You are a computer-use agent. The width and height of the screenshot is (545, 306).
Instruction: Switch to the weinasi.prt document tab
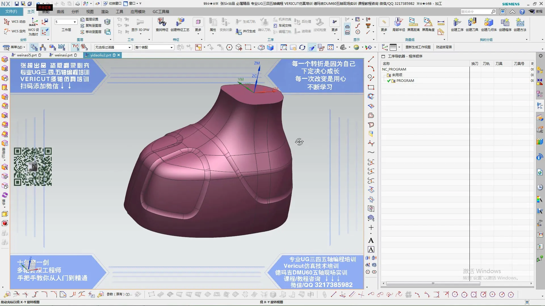pos(63,55)
